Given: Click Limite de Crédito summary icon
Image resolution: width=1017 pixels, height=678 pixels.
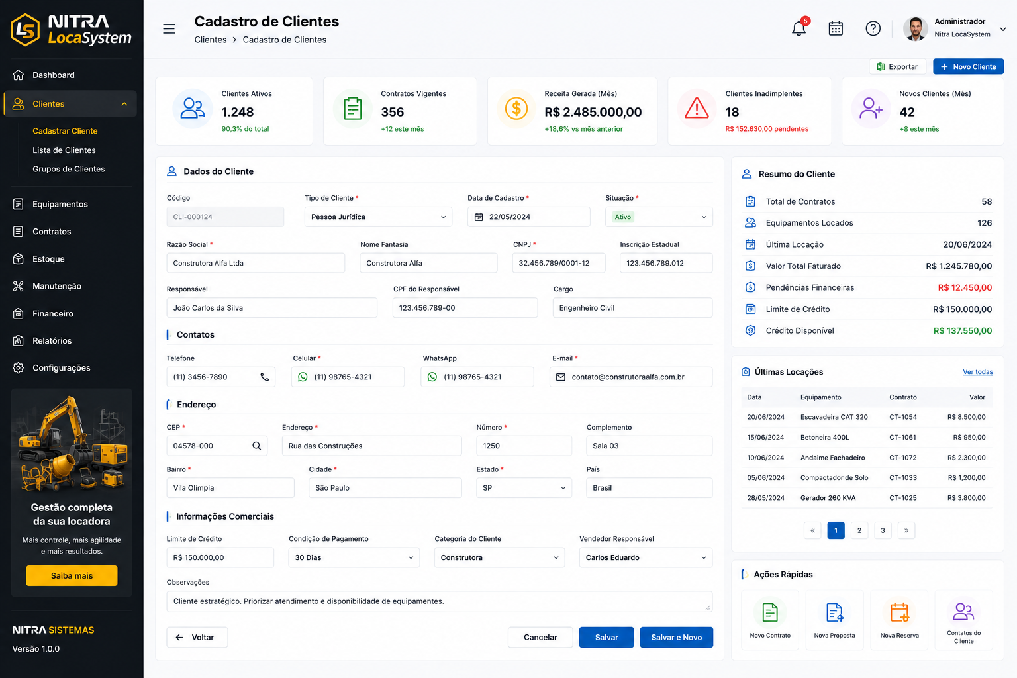Looking at the screenshot, I should point(750,309).
